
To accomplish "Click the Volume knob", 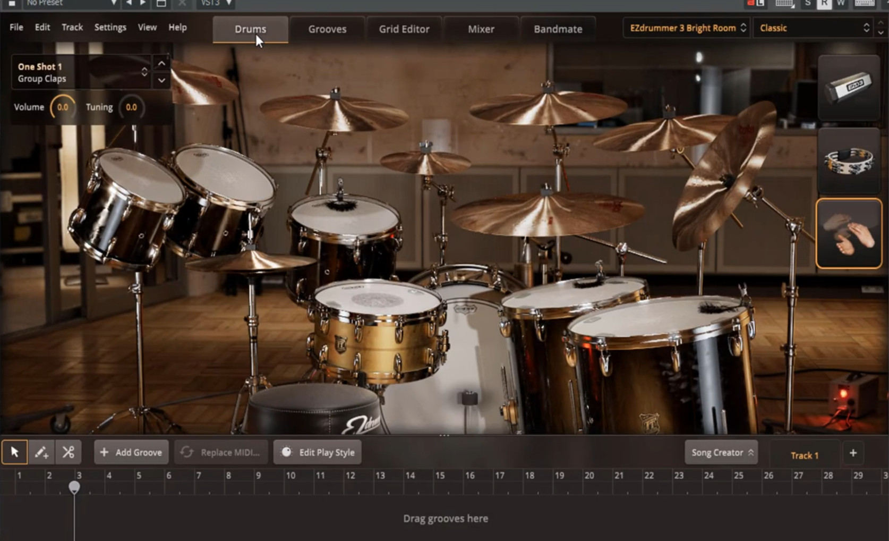I will [63, 107].
